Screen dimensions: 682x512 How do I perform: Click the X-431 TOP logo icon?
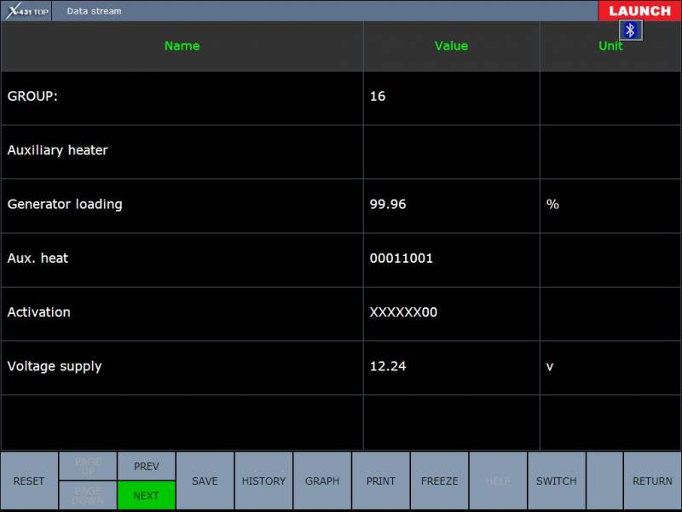[x=26, y=11]
